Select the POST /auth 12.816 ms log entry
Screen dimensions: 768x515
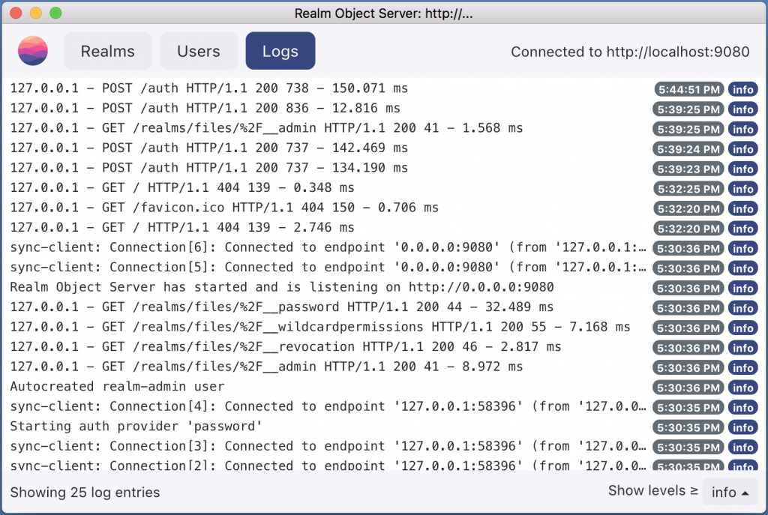coord(384,108)
